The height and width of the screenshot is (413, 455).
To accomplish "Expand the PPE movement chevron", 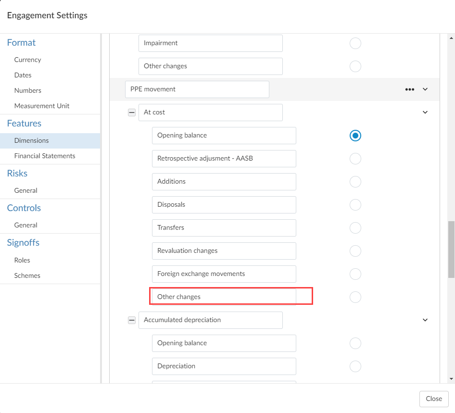I will 425,89.
